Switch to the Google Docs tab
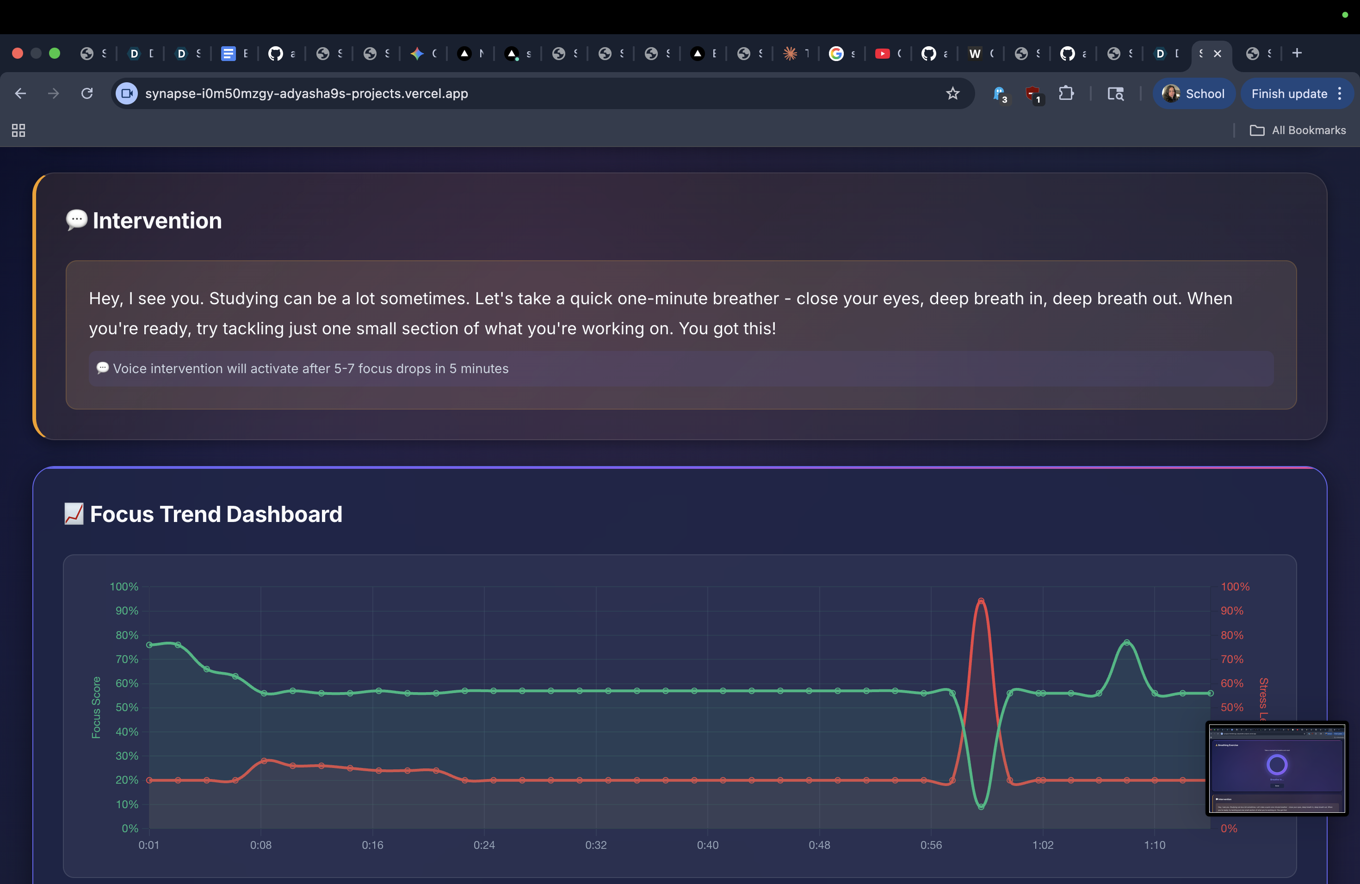1360x884 pixels. [x=229, y=53]
